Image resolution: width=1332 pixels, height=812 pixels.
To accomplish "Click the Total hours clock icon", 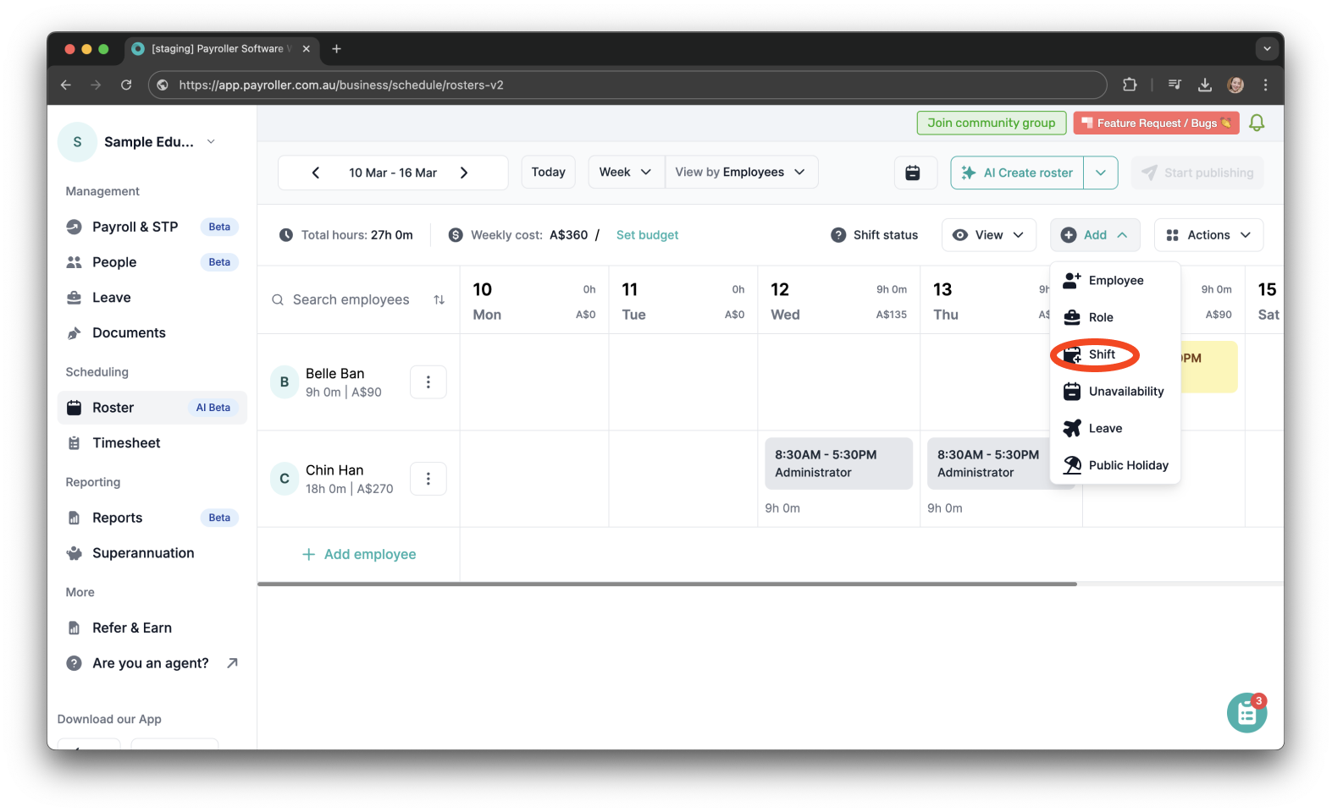I will (286, 235).
